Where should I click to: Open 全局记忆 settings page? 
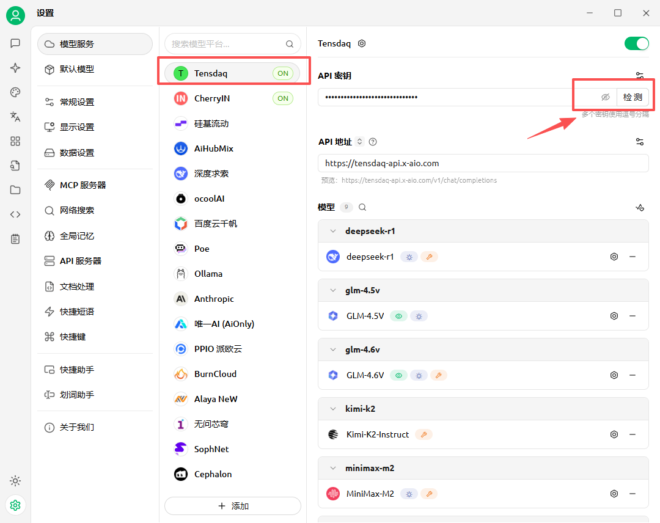[x=95, y=236]
